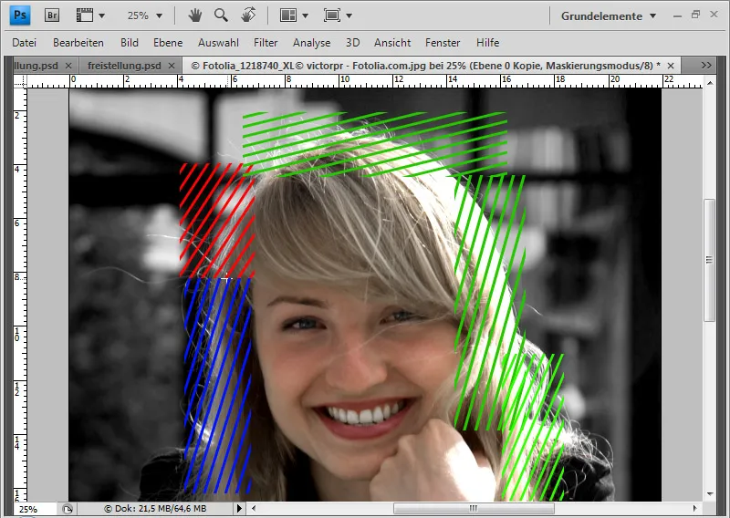
Task: Click the Dok: 21,5 MB/64,6 MB info
Action: tap(155, 509)
